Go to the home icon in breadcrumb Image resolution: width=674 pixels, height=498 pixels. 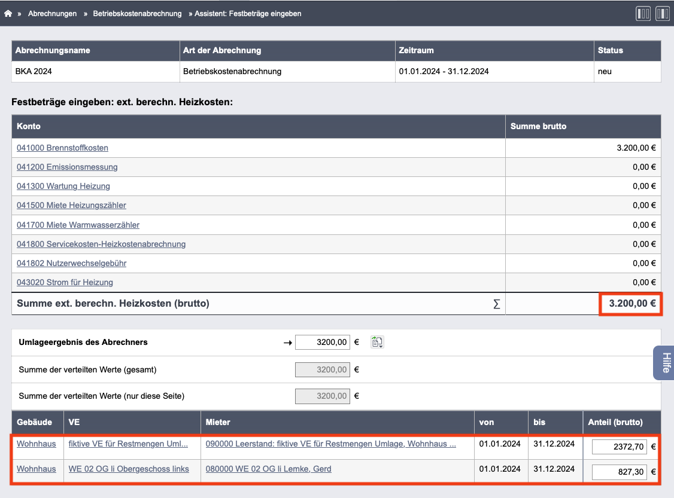(x=8, y=14)
